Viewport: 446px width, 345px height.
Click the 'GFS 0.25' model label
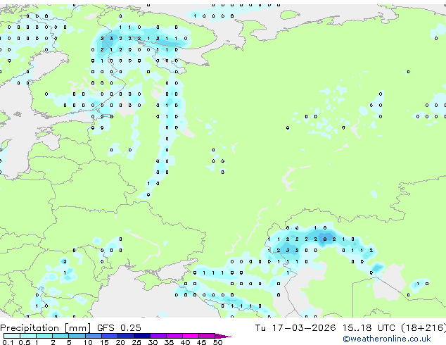(x=119, y=328)
